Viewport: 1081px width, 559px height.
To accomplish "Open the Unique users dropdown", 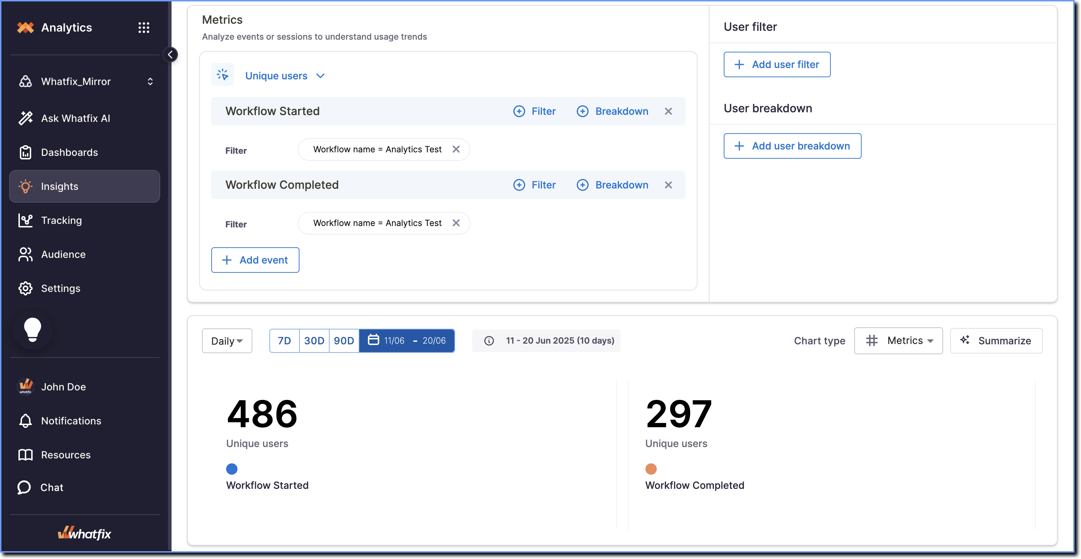I will (x=285, y=76).
